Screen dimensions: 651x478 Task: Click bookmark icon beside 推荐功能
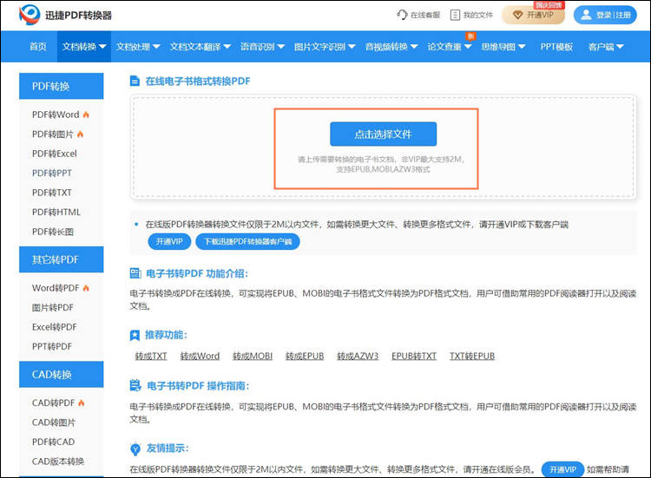[135, 335]
